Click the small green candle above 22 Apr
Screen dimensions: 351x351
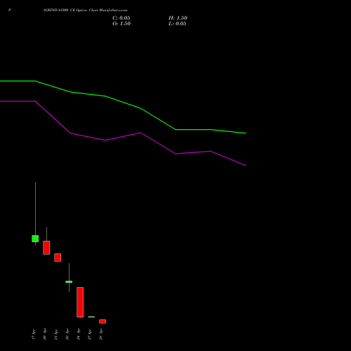(x=69, y=282)
